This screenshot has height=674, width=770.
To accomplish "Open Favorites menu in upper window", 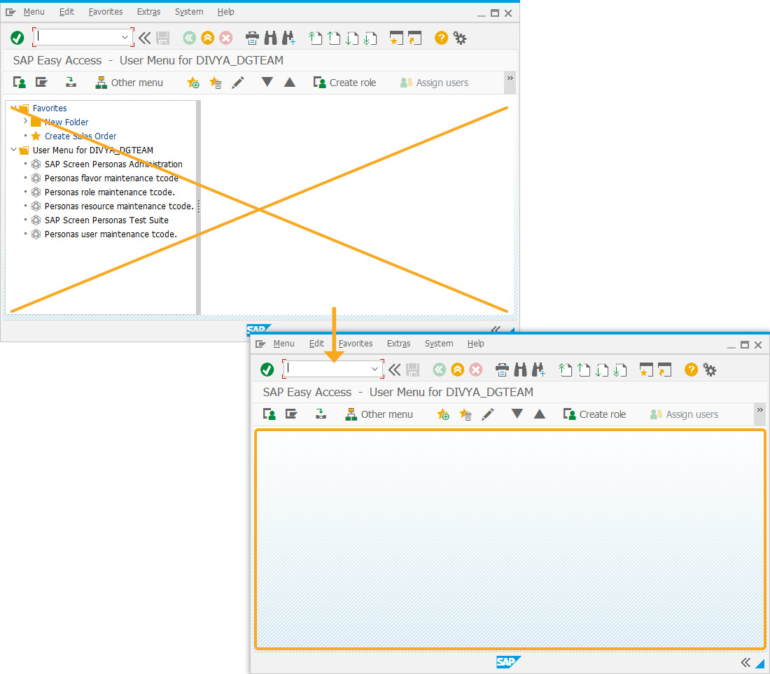I will pos(106,12).
